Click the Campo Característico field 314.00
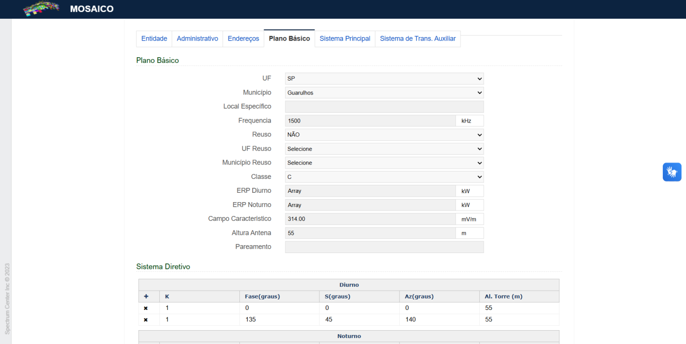The width and height of the screenshot is (686, 344). click(x=370, y=218)
